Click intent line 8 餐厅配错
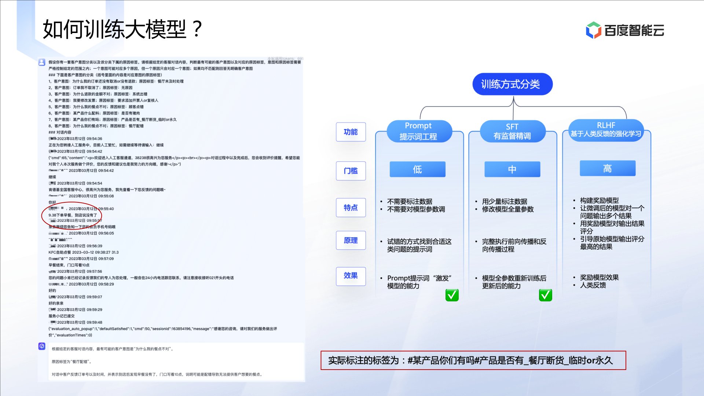 click(x=96, y=126)
